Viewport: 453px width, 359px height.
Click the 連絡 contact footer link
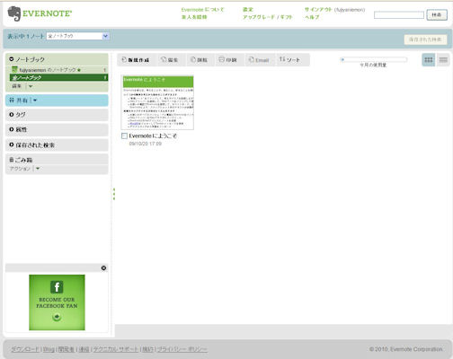[x=84, y=349]
